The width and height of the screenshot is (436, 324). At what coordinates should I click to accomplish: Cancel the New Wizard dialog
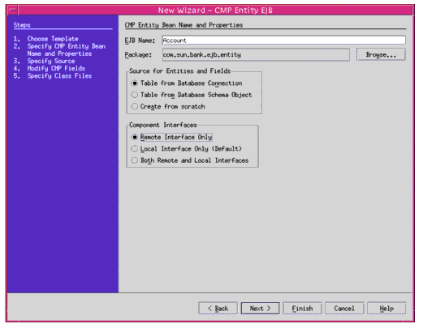point(344,309)
